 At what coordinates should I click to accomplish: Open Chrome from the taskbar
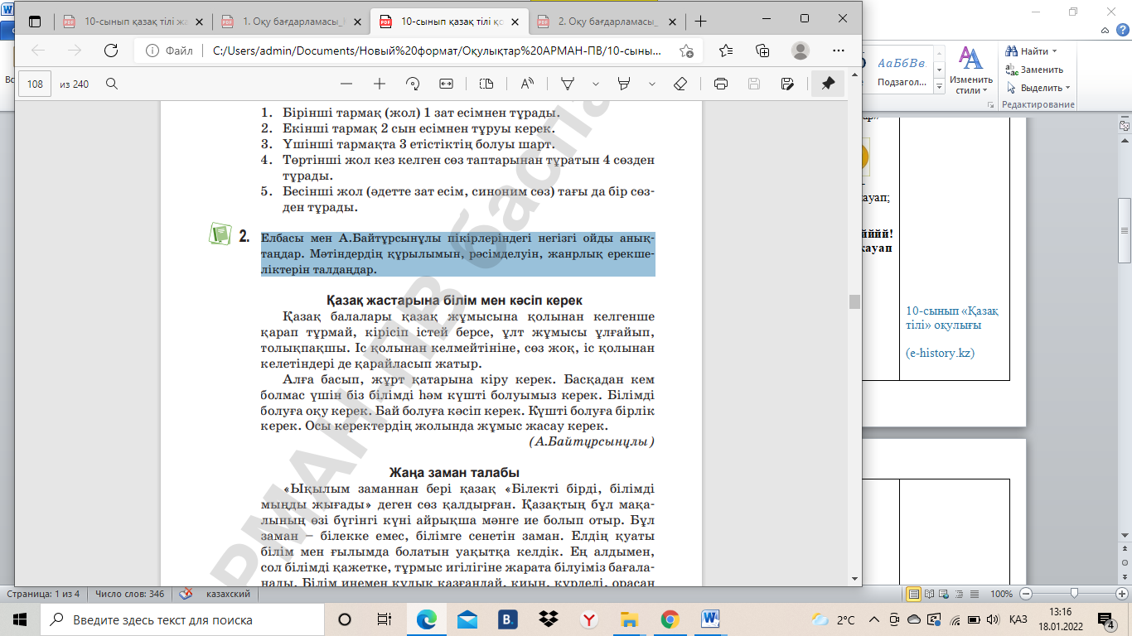[x=670, y=619]
